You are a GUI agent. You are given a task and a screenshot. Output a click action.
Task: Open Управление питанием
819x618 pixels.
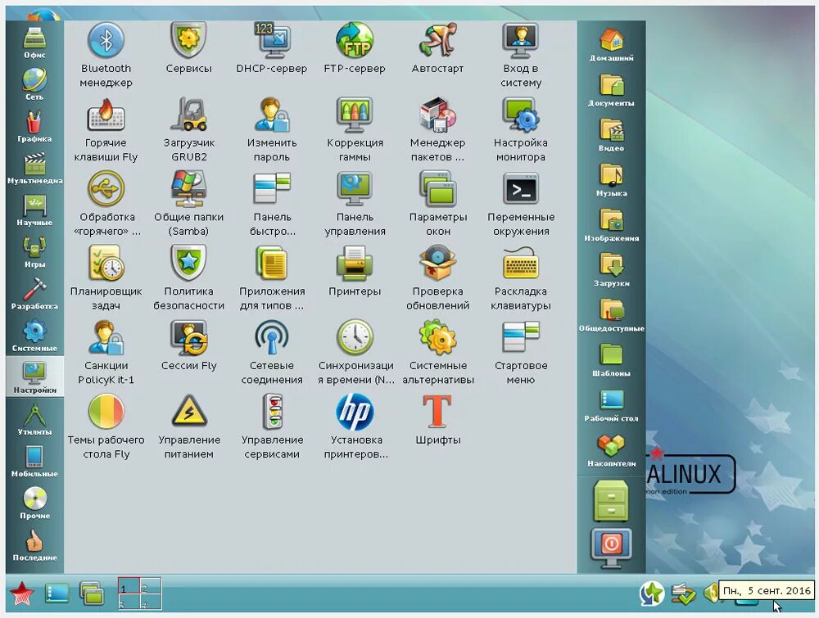[x=188, y=427]
